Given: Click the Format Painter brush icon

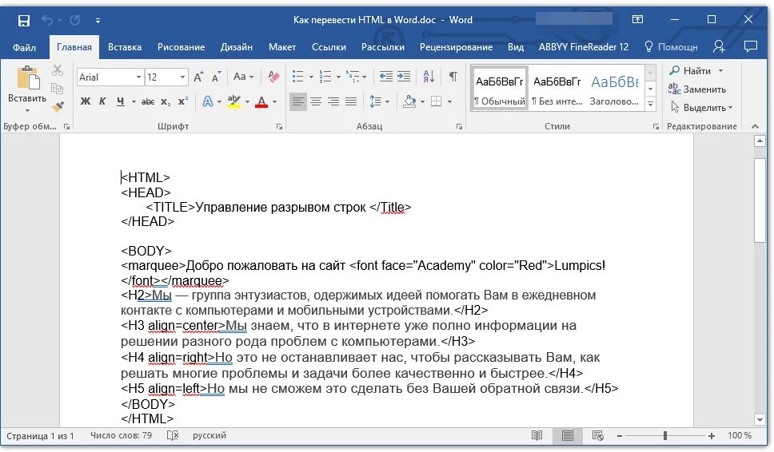Looking at the screenshot, I should (58, 106).
